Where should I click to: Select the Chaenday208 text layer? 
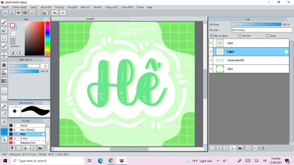249,60
